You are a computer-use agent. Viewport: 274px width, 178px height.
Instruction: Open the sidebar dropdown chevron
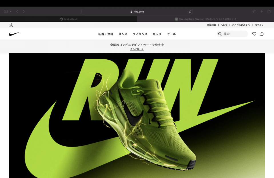[x=11, y=11]
